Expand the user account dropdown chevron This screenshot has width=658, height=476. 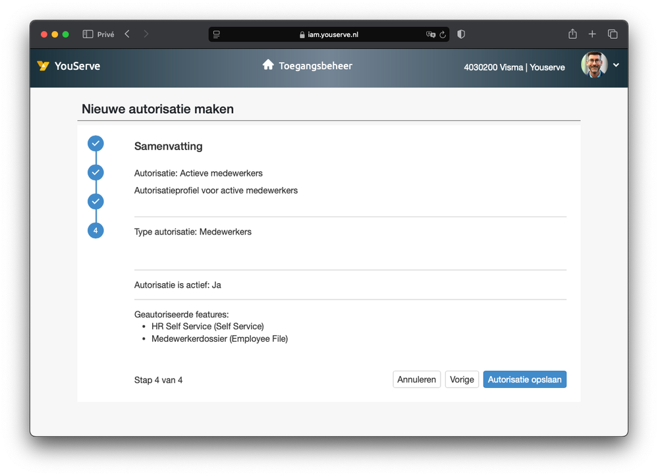pos(616,65)
